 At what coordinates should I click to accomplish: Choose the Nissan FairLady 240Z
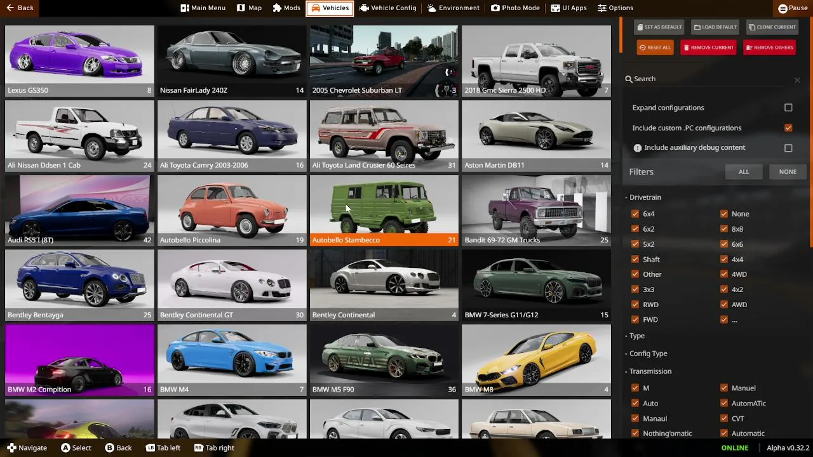pos(232,61)
